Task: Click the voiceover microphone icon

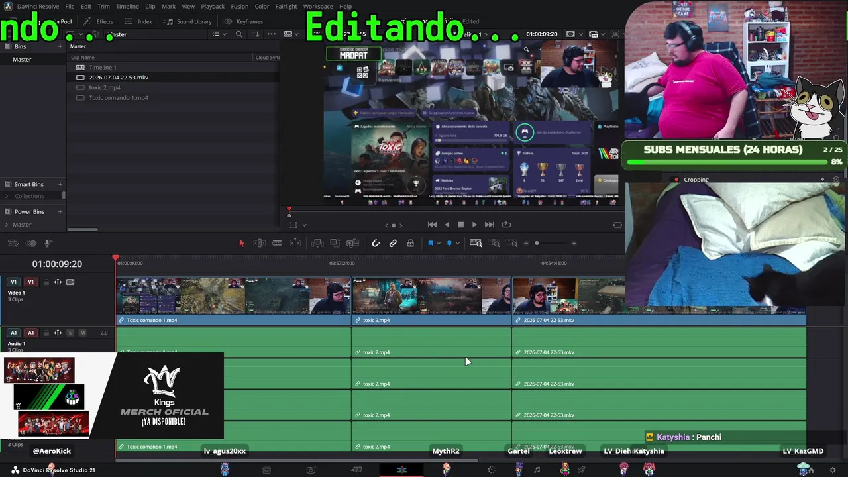Action: point(48,243)
